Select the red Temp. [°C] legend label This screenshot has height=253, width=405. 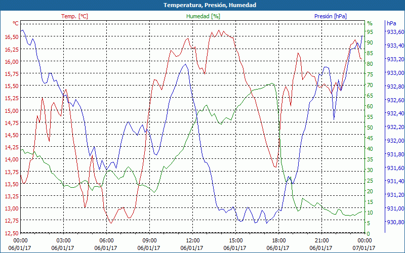tap(74, 16)
